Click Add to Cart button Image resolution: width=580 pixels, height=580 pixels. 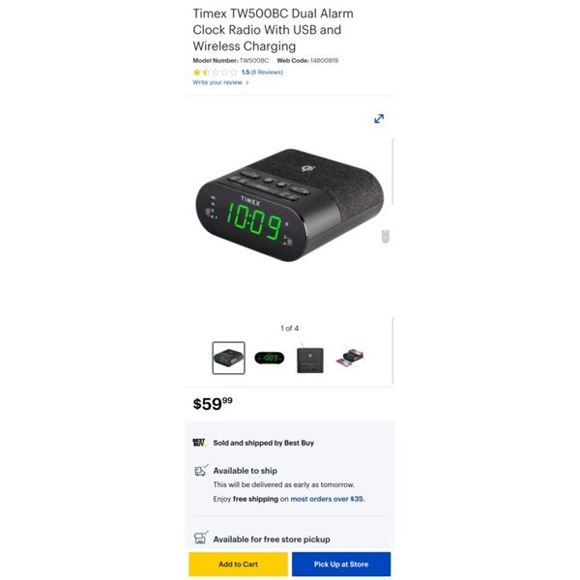pyautogui.click(x=238, y=565)
